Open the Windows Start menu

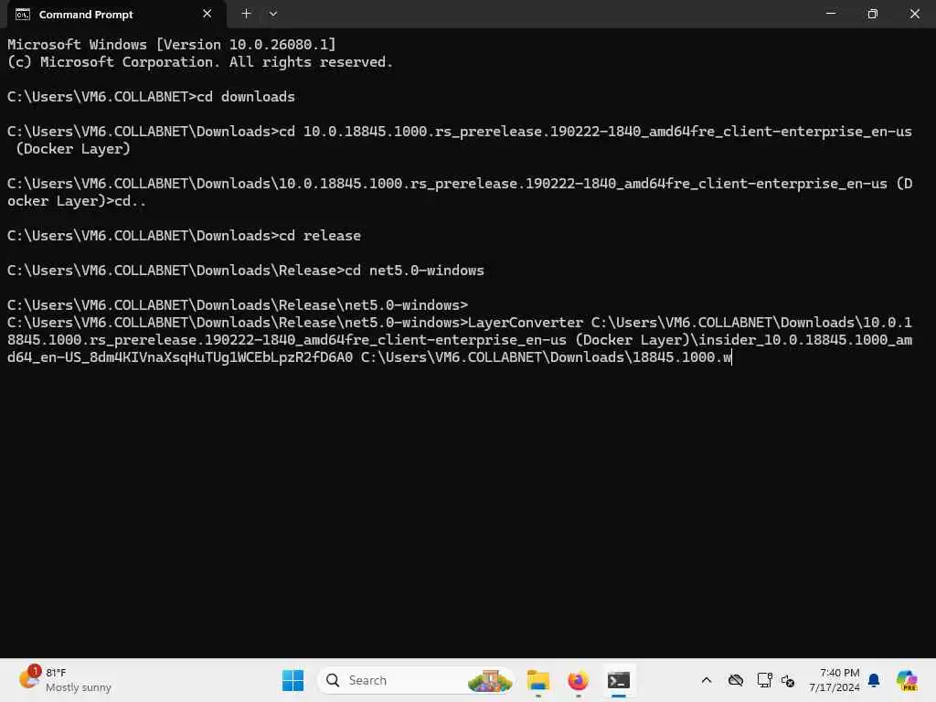pyautogui.click(x=292, y=680)
